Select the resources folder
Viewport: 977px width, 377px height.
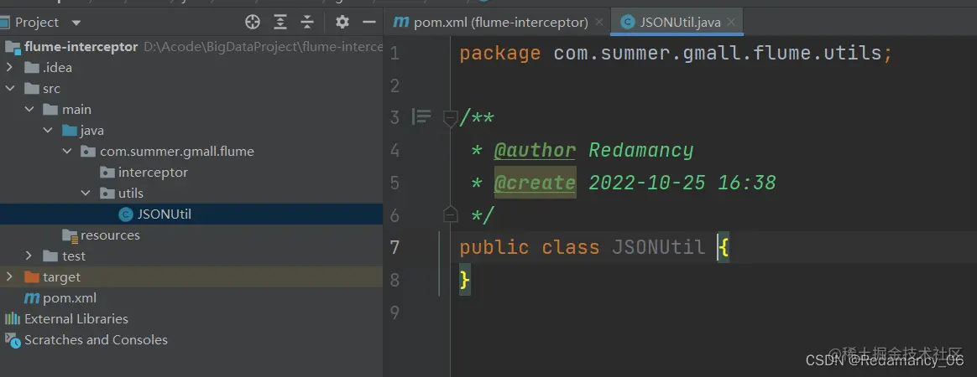pos(110,235)
